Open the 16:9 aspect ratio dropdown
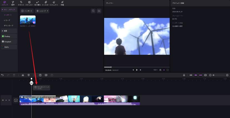 tap(155, 70)
